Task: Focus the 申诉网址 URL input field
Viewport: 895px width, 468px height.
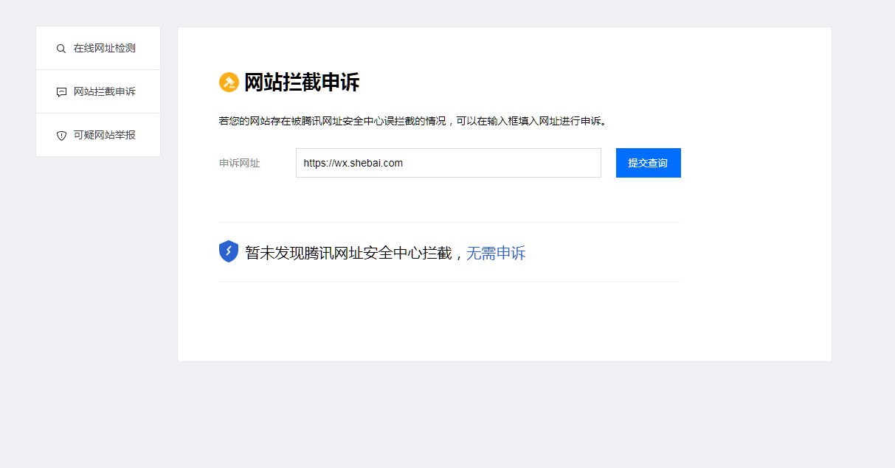Action: [x=449, y=163]
